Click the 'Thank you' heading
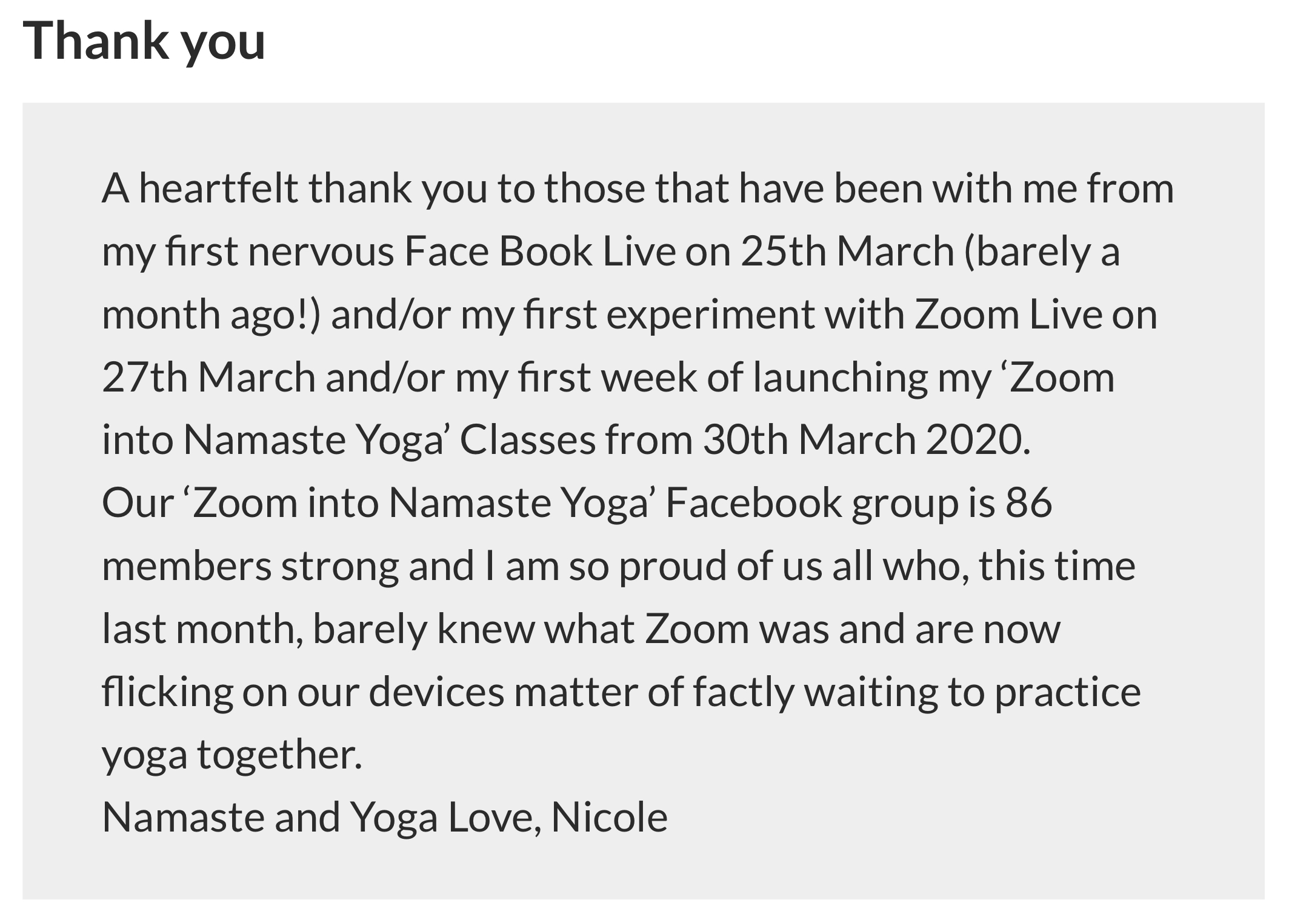 click(144, 42)
